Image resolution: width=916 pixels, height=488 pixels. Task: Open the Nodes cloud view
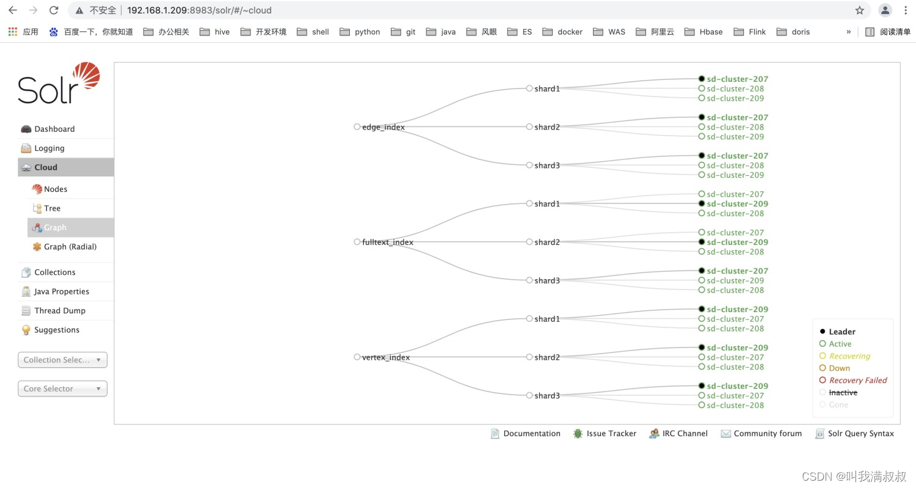[x=71, y=189]
